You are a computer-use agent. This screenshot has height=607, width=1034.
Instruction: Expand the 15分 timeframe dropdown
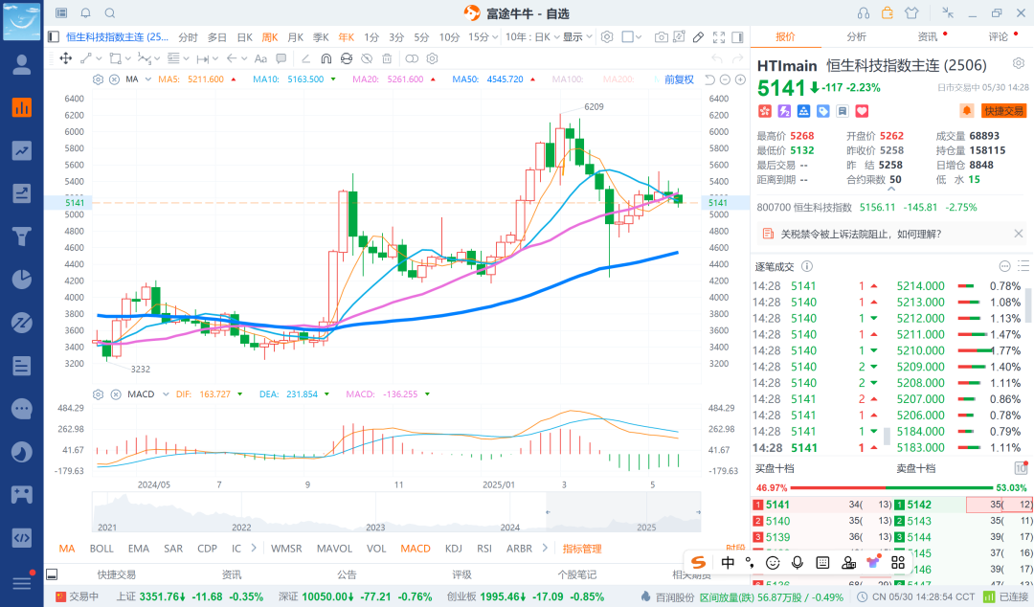(495, 37)
